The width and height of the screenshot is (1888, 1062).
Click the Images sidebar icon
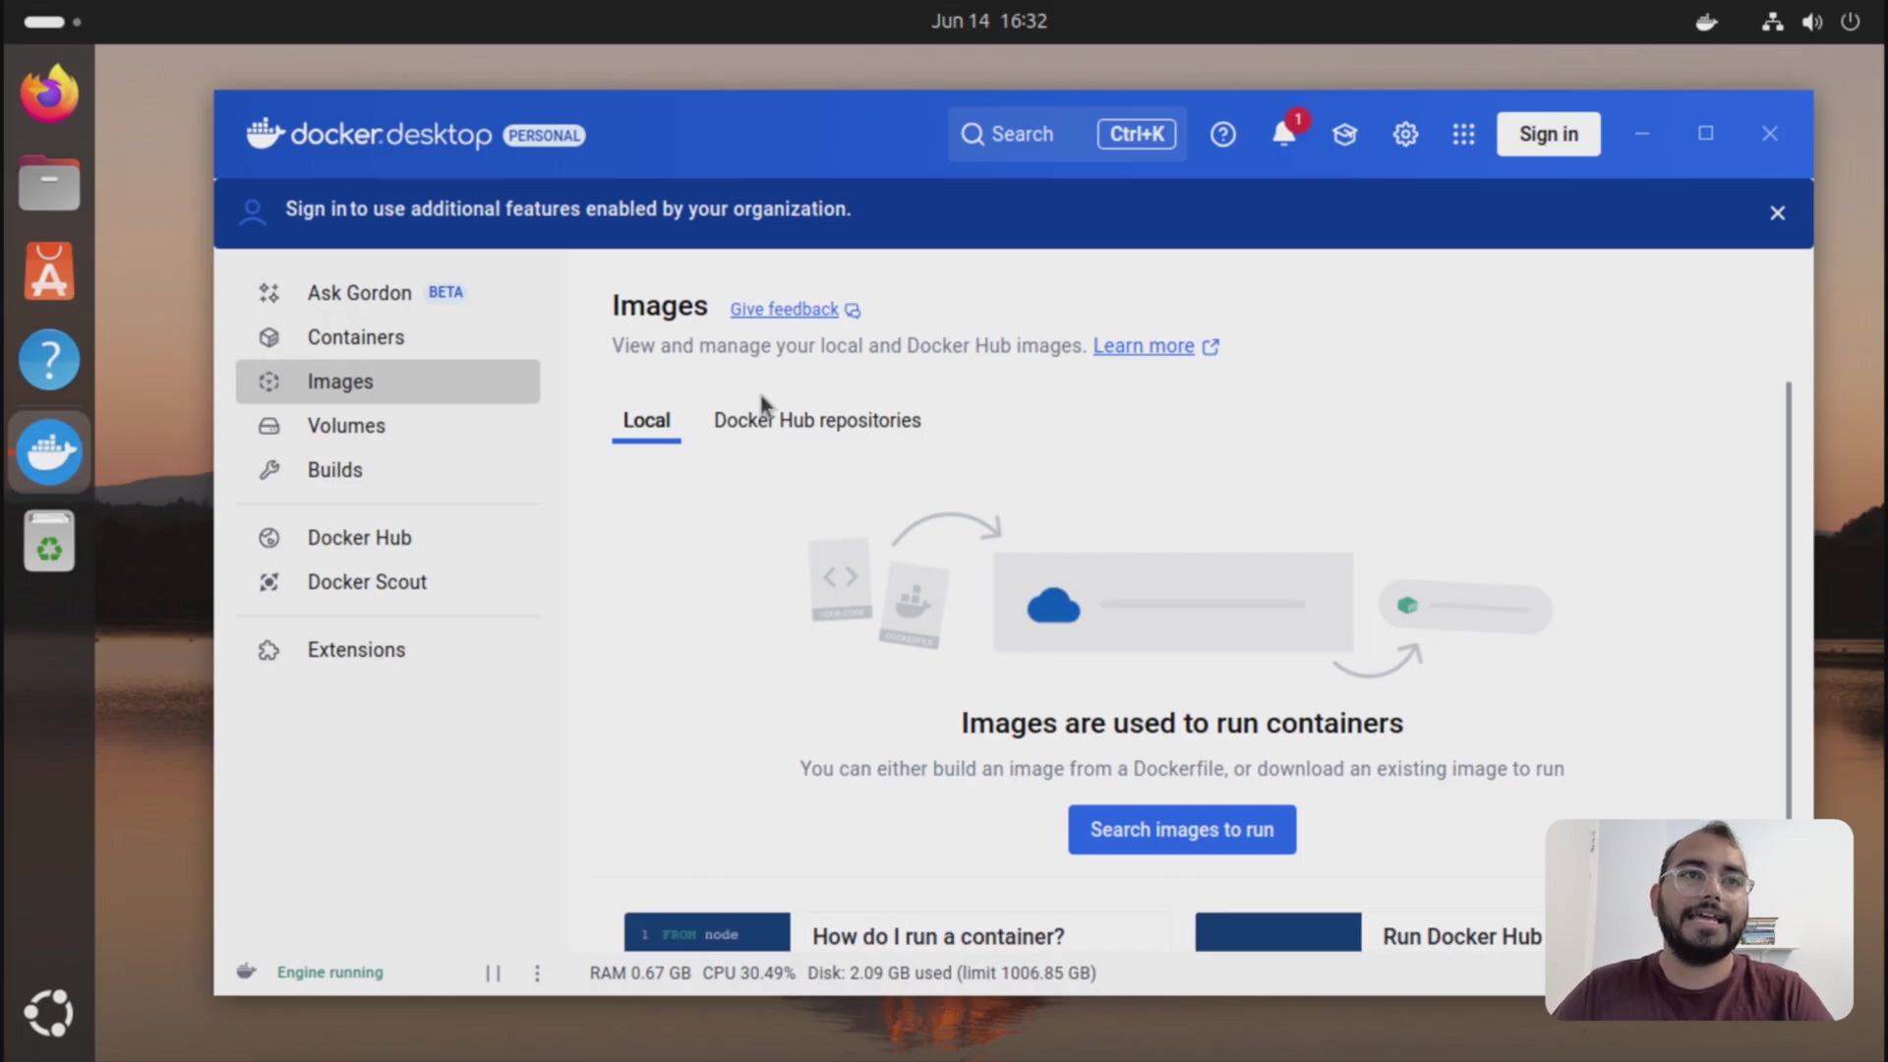coord(268,382)
